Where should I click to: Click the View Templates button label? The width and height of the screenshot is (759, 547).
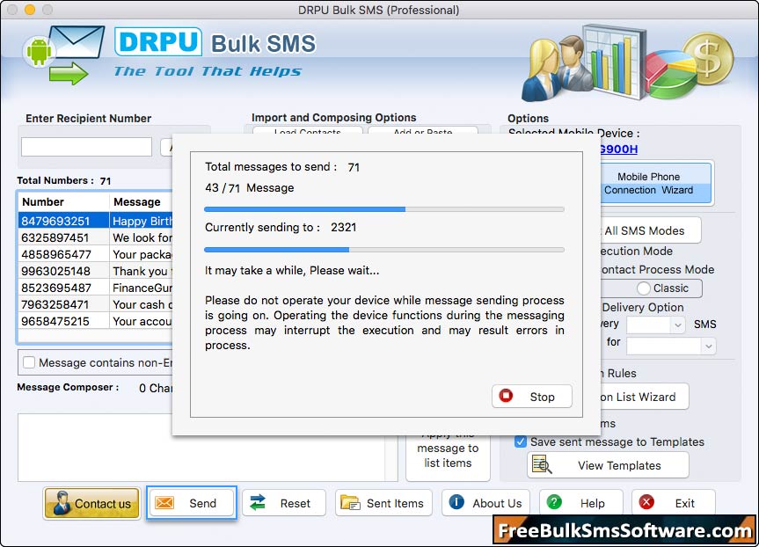(x=619, y=466)
